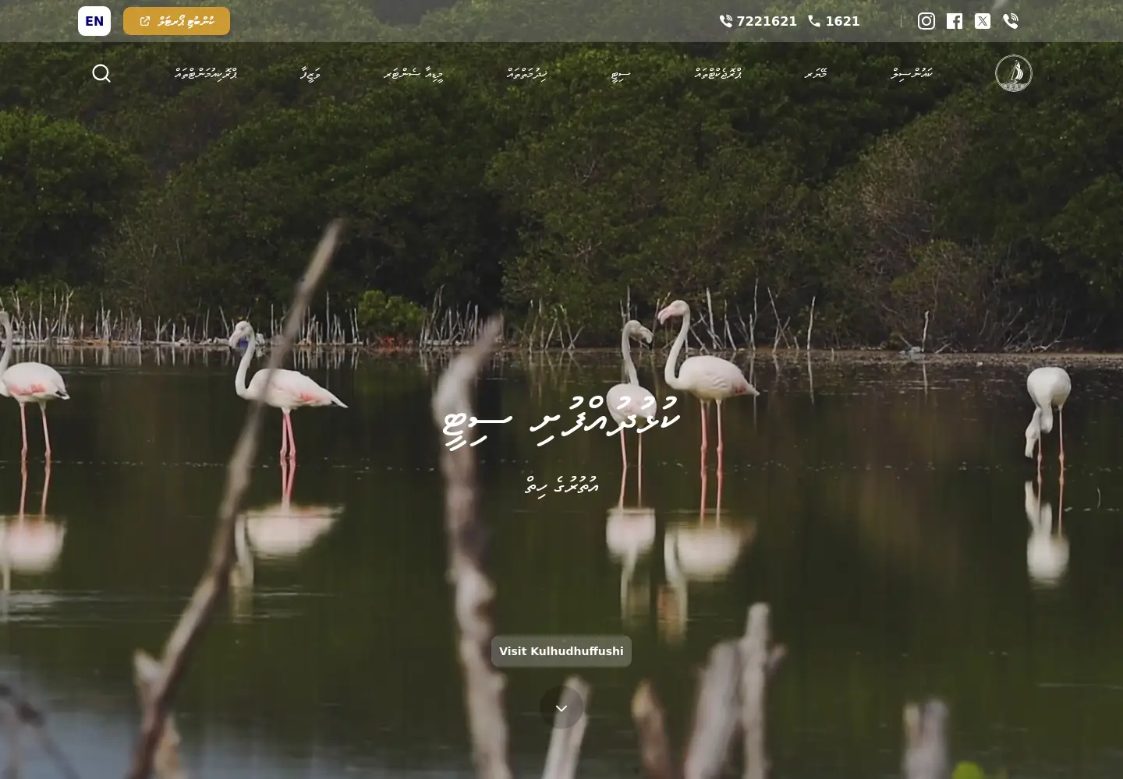
Task: Call the hotline number 1621
Action: (x=834, y=21)
